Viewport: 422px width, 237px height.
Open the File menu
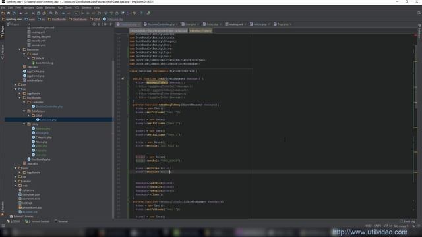pos(3,7)
